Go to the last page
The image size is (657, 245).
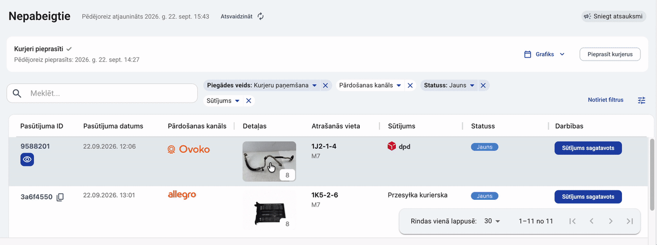click(630, 221)
